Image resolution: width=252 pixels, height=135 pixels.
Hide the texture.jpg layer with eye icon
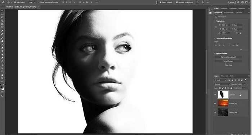coord(215,112)
